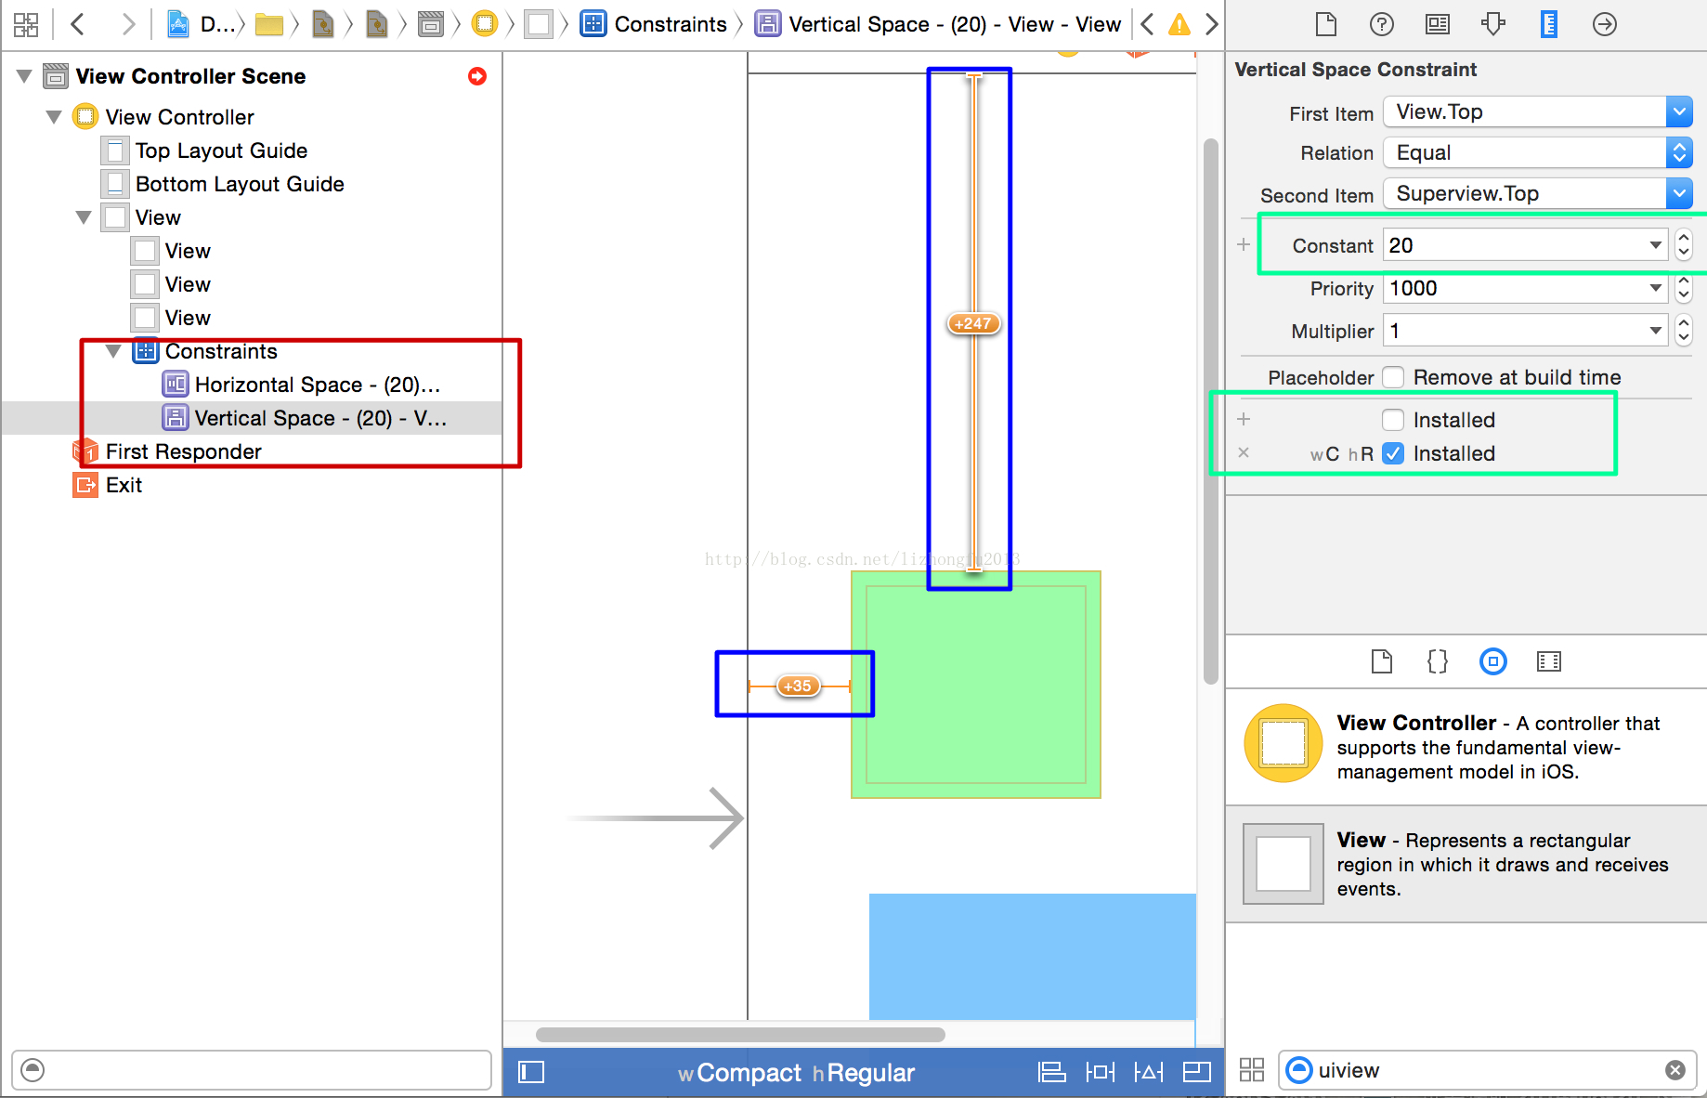Viewport: 1707px width, 1098px height.
Task: Show the Object library
Action: tap(1493, 661)
